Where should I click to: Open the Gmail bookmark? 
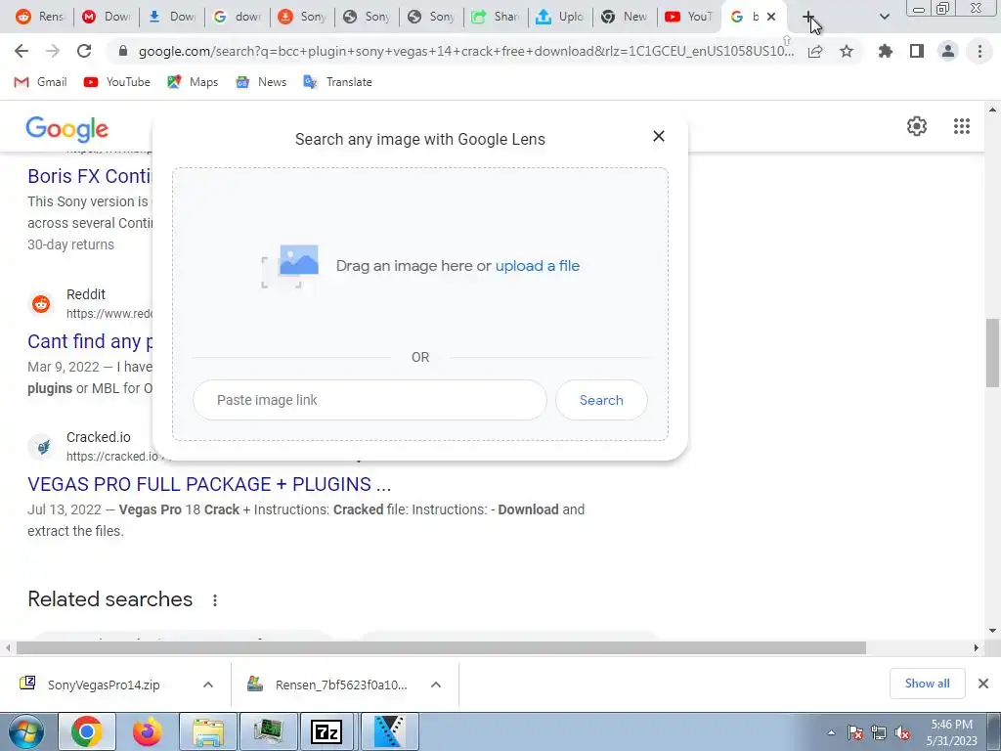[40, 82]
